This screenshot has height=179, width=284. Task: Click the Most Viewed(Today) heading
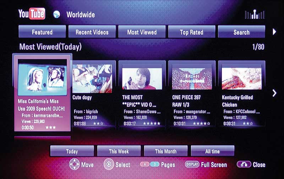point(50,47)
